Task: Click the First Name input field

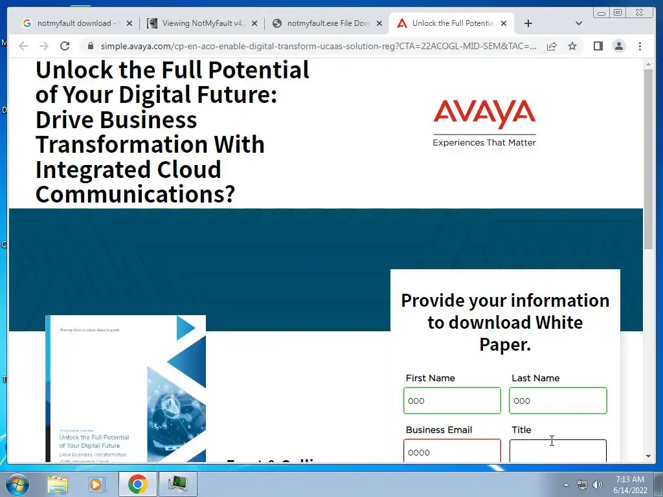Action: click(x=452, y=400)
